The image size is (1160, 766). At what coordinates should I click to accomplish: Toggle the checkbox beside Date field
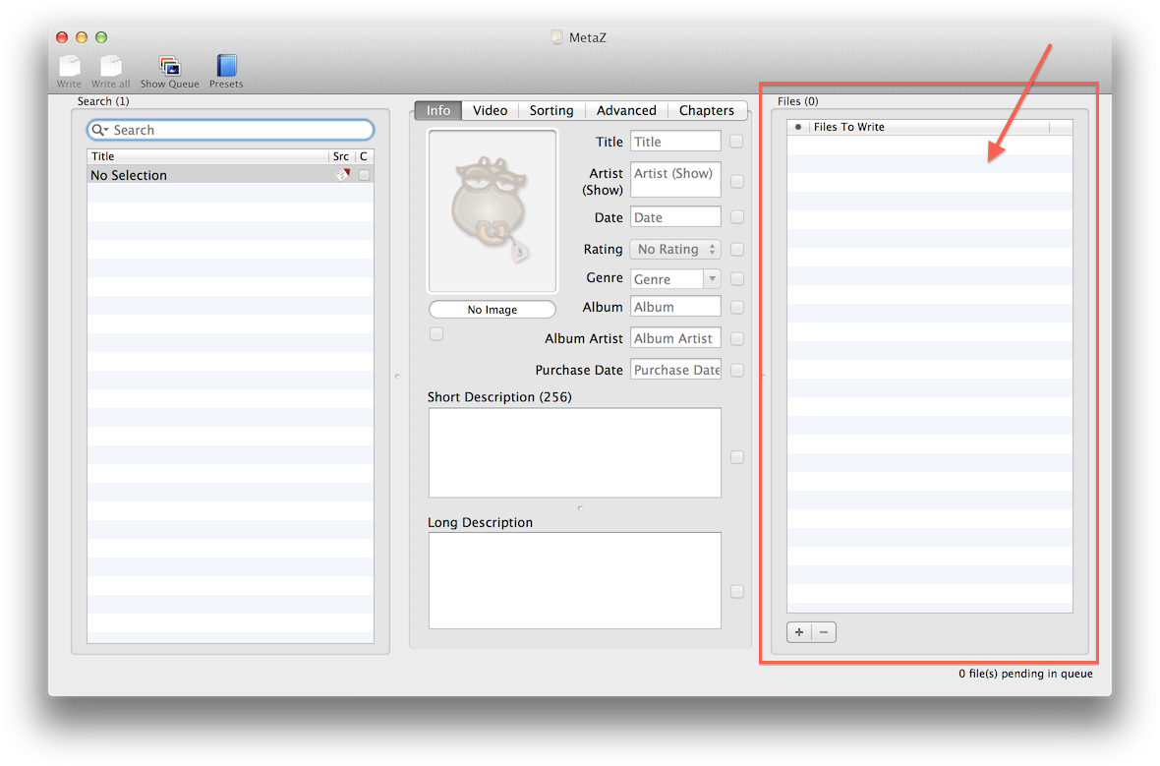coord(736,217)
